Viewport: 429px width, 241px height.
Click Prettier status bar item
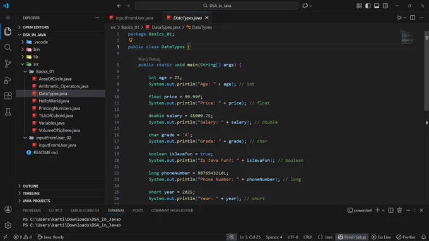click(x=406, y=237)
